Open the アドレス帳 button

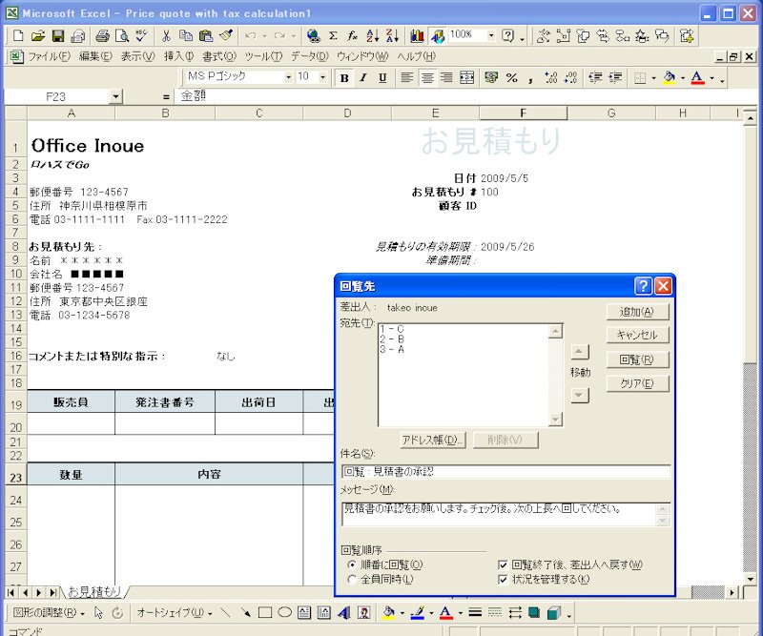(432, 440)
